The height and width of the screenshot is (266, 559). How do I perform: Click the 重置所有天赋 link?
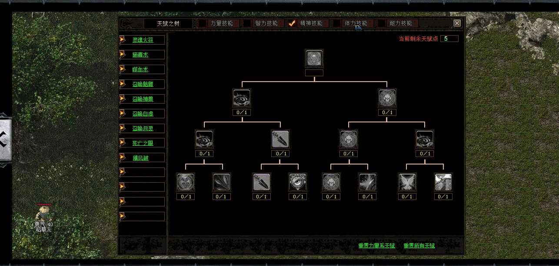click(x=419, y=246)
